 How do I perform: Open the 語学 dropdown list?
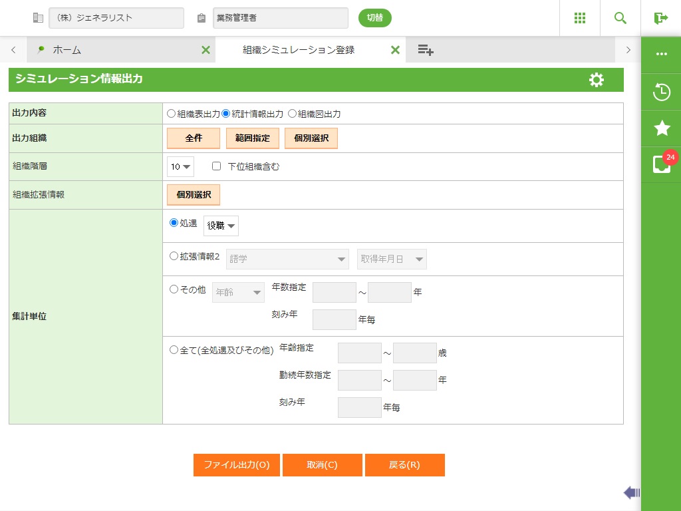point(287,259)
